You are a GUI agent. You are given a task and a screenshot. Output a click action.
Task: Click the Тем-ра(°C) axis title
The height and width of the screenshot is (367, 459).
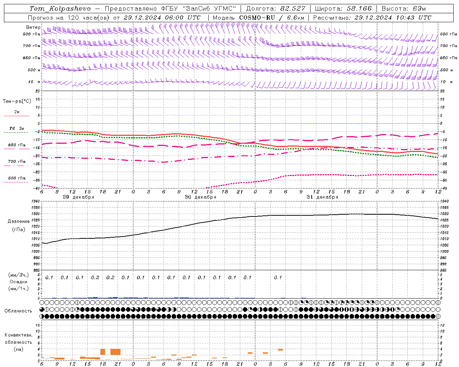tap(17, 101)
